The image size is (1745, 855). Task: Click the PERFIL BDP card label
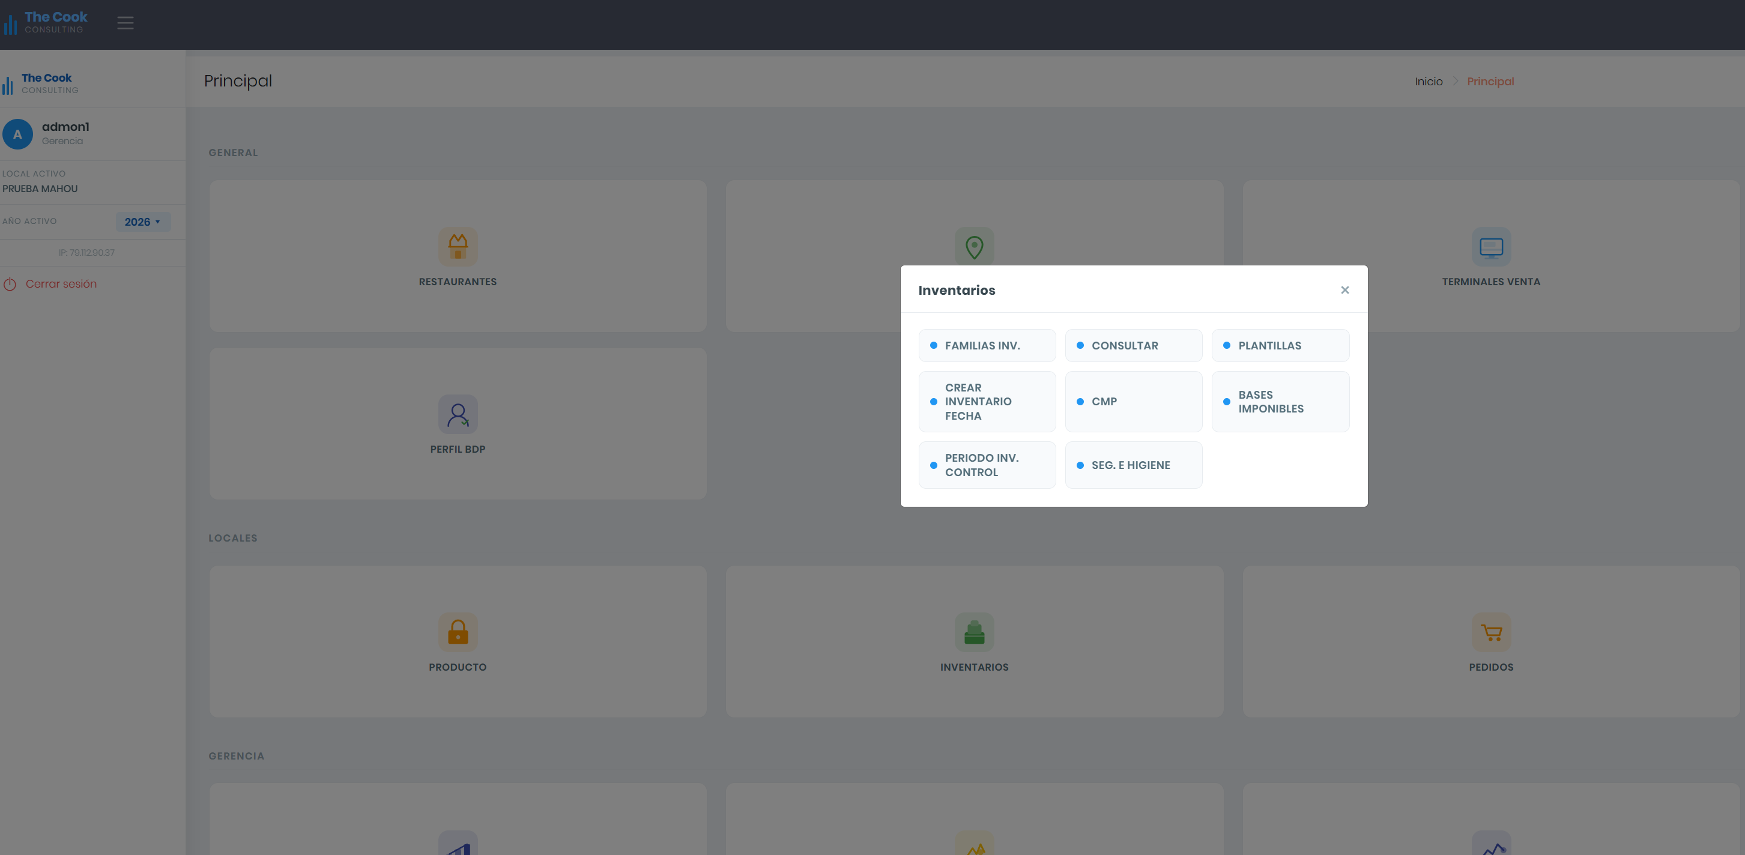[x=458, y=449]
